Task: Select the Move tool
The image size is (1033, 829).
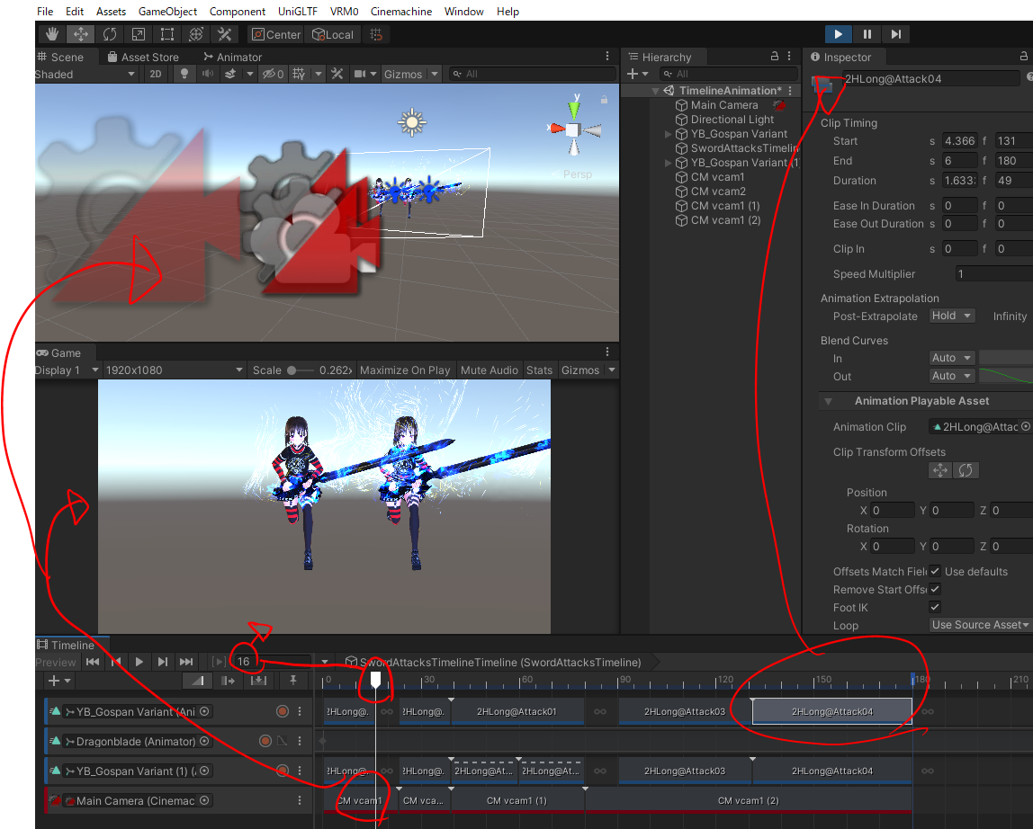Action: [81, 34]
